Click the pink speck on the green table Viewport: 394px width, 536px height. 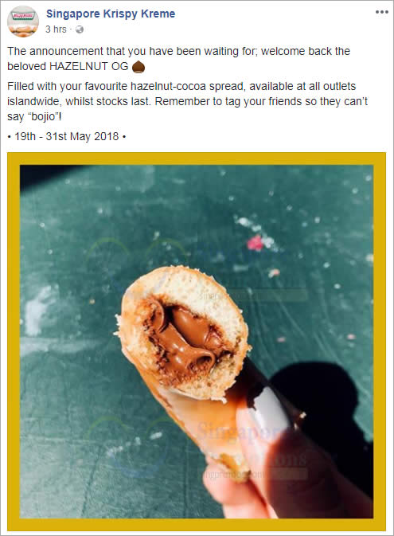pyautogui.click(x=256, y=243)
